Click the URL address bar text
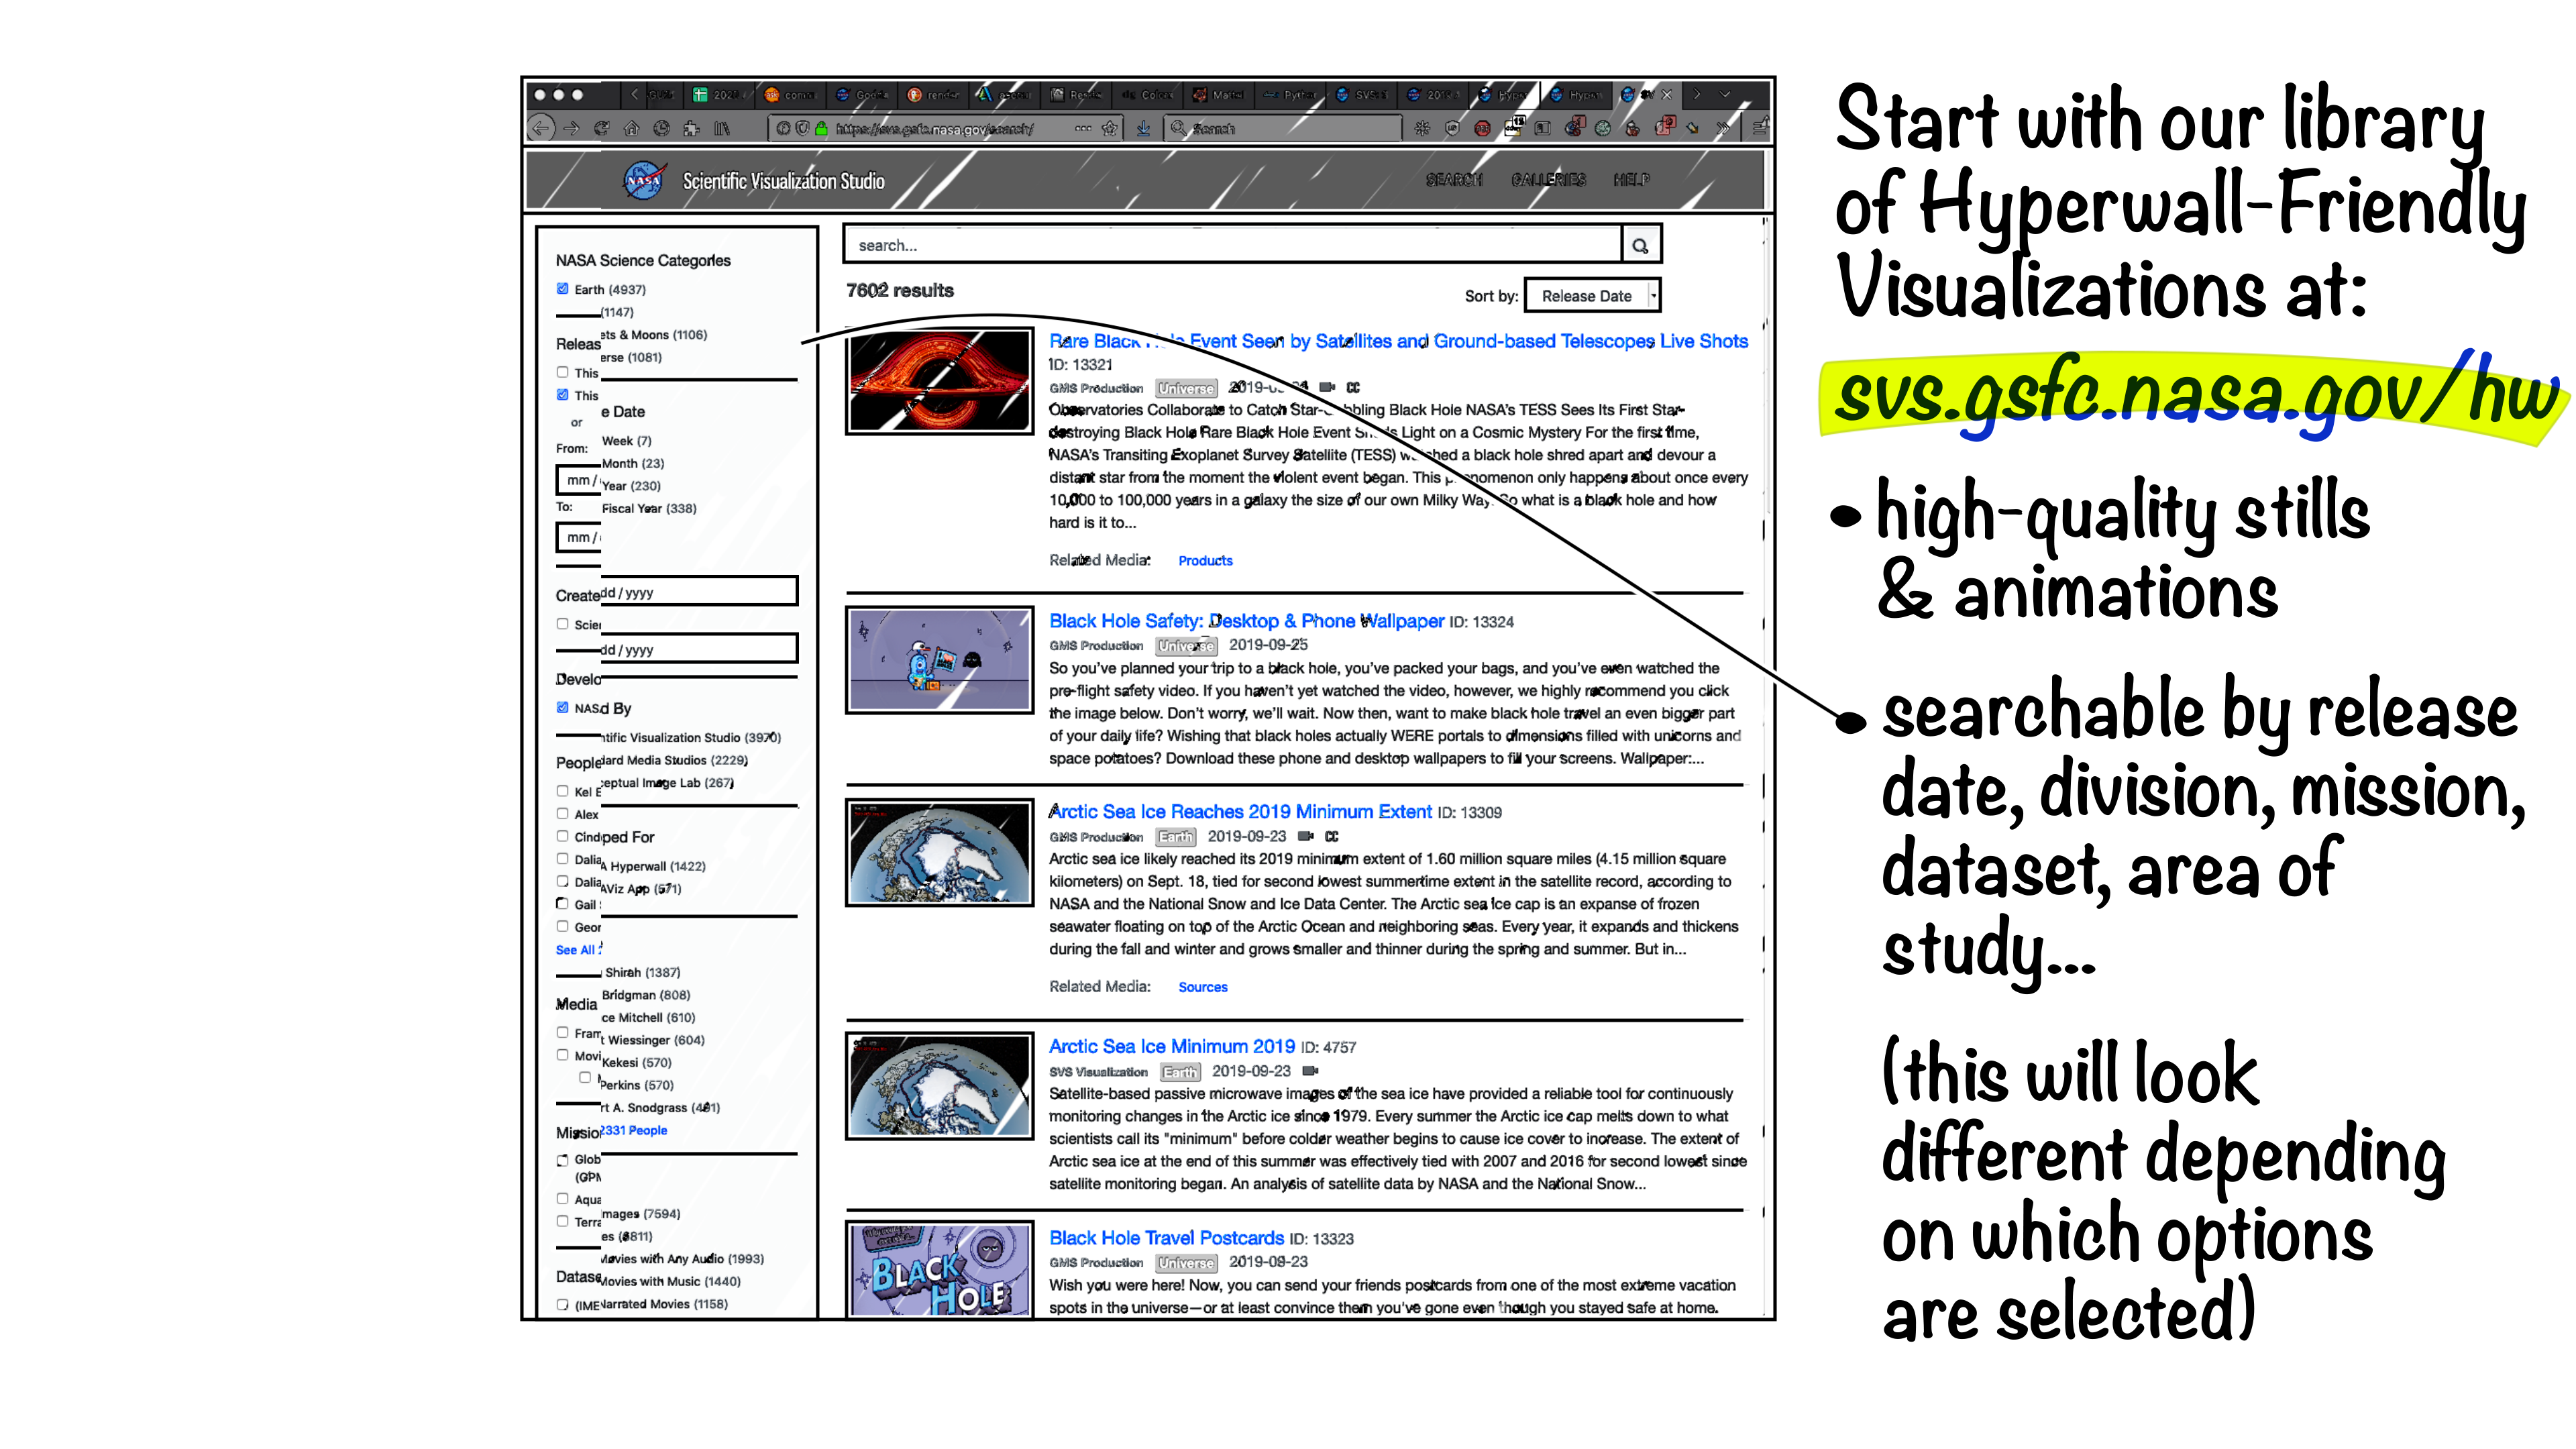 click(x=934, y=129)
